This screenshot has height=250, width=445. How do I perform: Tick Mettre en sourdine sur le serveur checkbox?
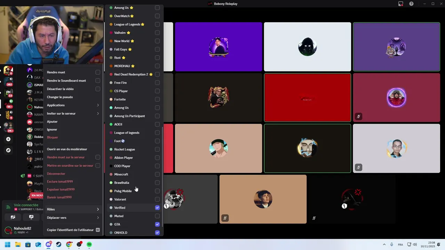pos(98,166)
